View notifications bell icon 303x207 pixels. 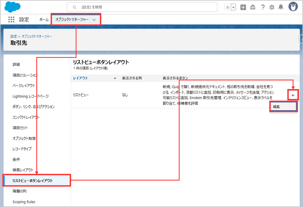(x=281, y=7)
